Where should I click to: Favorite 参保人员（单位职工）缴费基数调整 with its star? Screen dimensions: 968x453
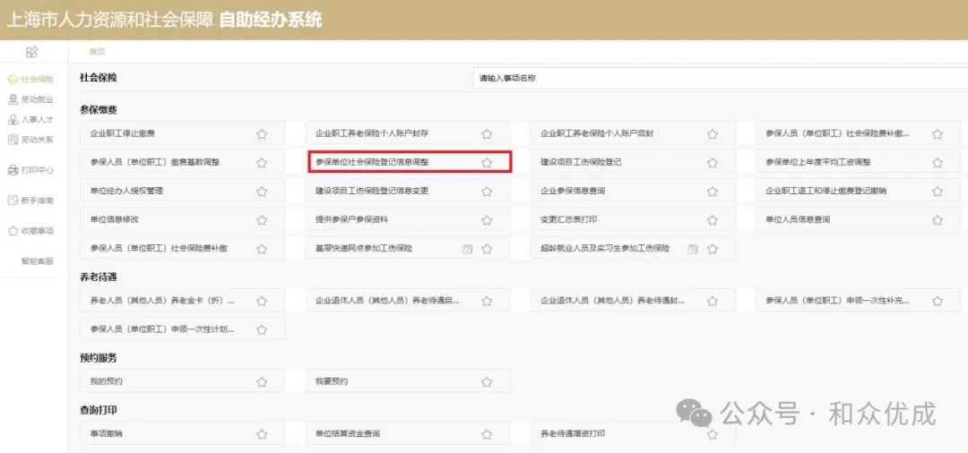(262, 163)
